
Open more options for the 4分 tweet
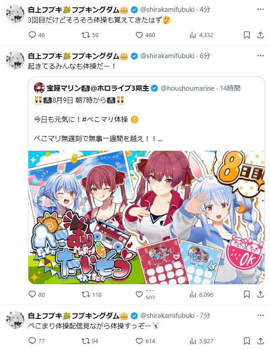pos(260,10)
